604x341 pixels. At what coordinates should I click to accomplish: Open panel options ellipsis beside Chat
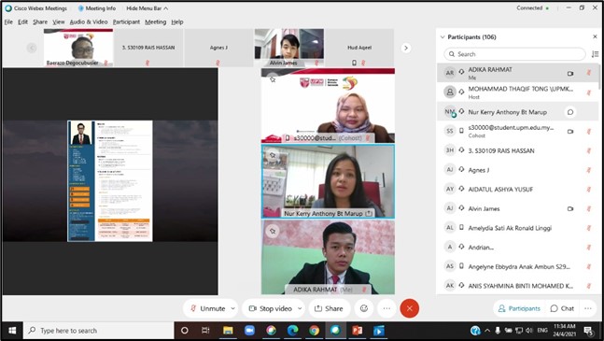click(x=588, y=308)
